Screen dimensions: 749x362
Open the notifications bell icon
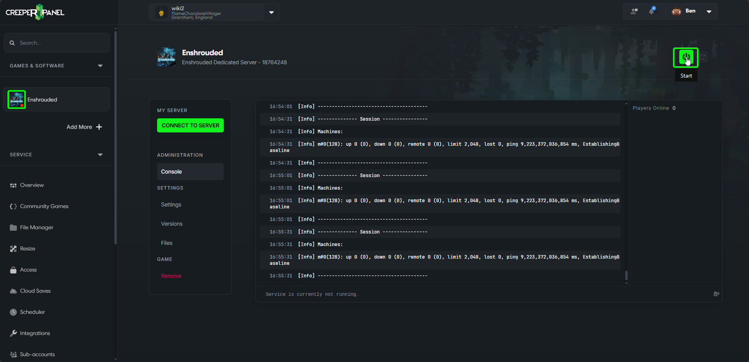pyautogui.click(x=652, y=11)
